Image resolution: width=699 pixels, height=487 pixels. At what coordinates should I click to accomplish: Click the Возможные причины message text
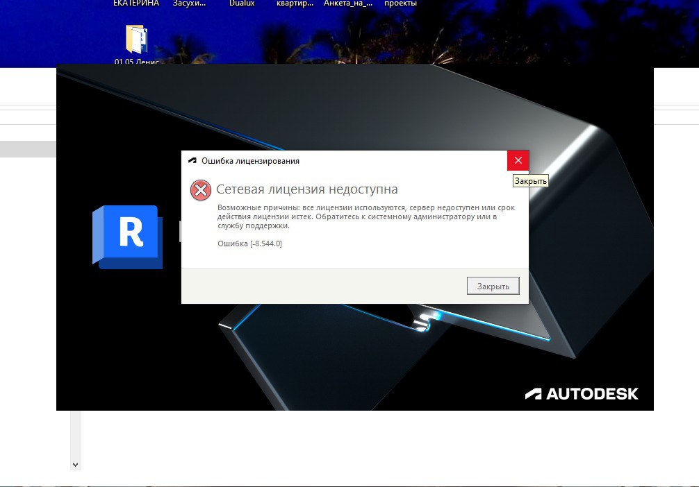click(366, 216)
